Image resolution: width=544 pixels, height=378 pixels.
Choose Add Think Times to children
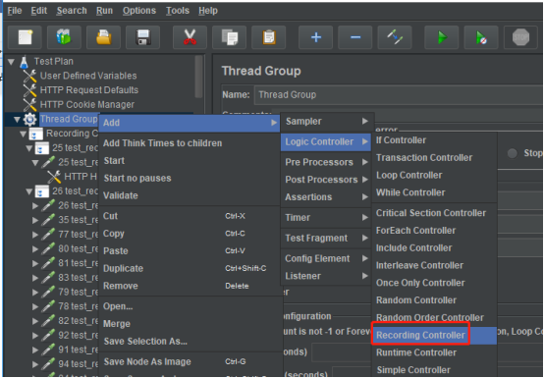point(190,143)
